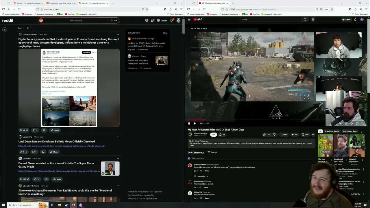Open Reddit advertise icon in header
370x208 pixels.
[147, 21]
